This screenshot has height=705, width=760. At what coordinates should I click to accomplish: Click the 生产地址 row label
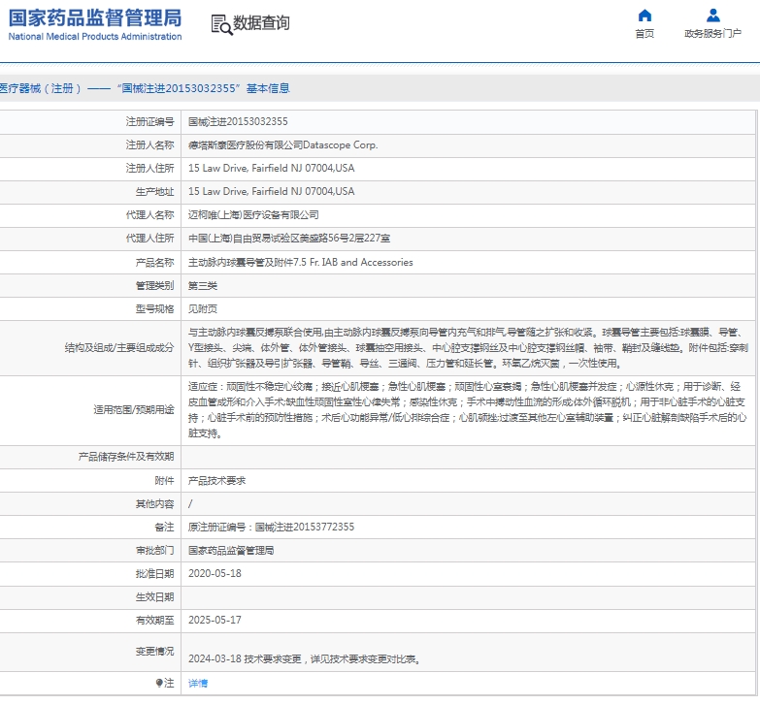point(154,191)
